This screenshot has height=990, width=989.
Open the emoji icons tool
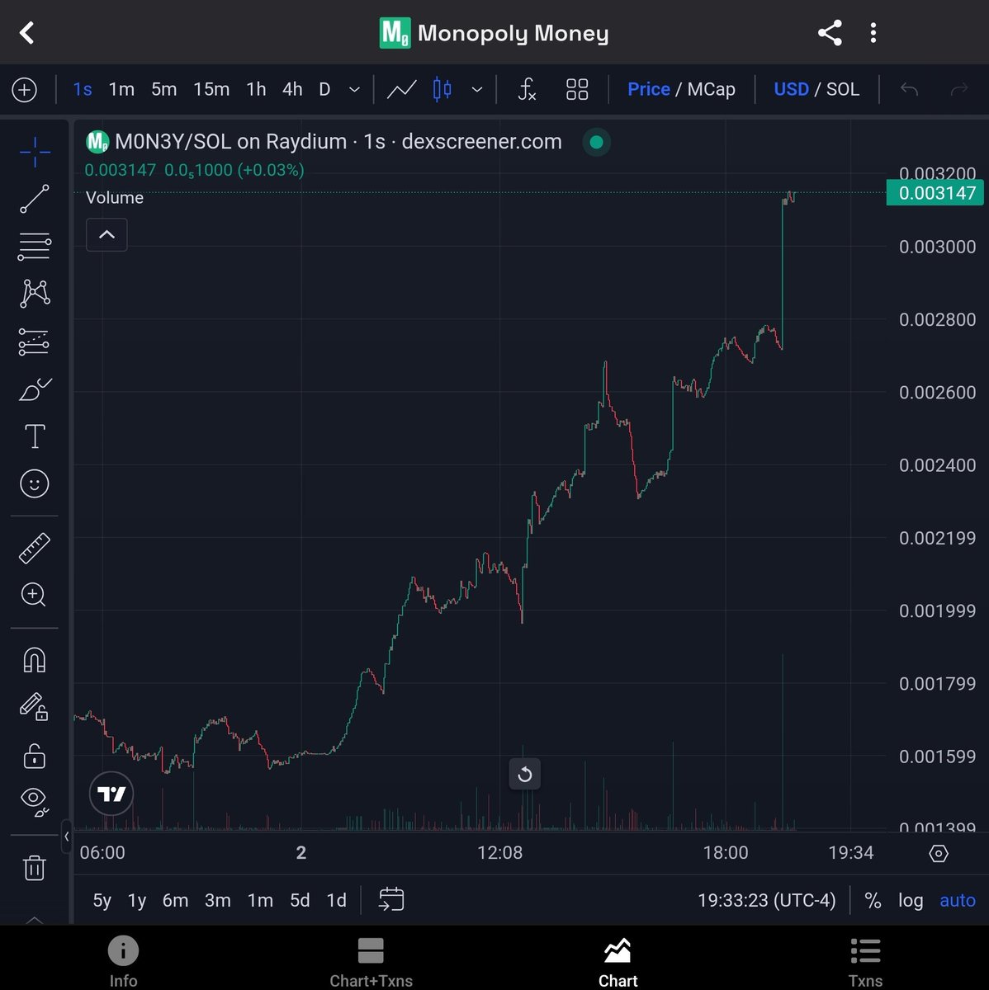pos(35,483)
